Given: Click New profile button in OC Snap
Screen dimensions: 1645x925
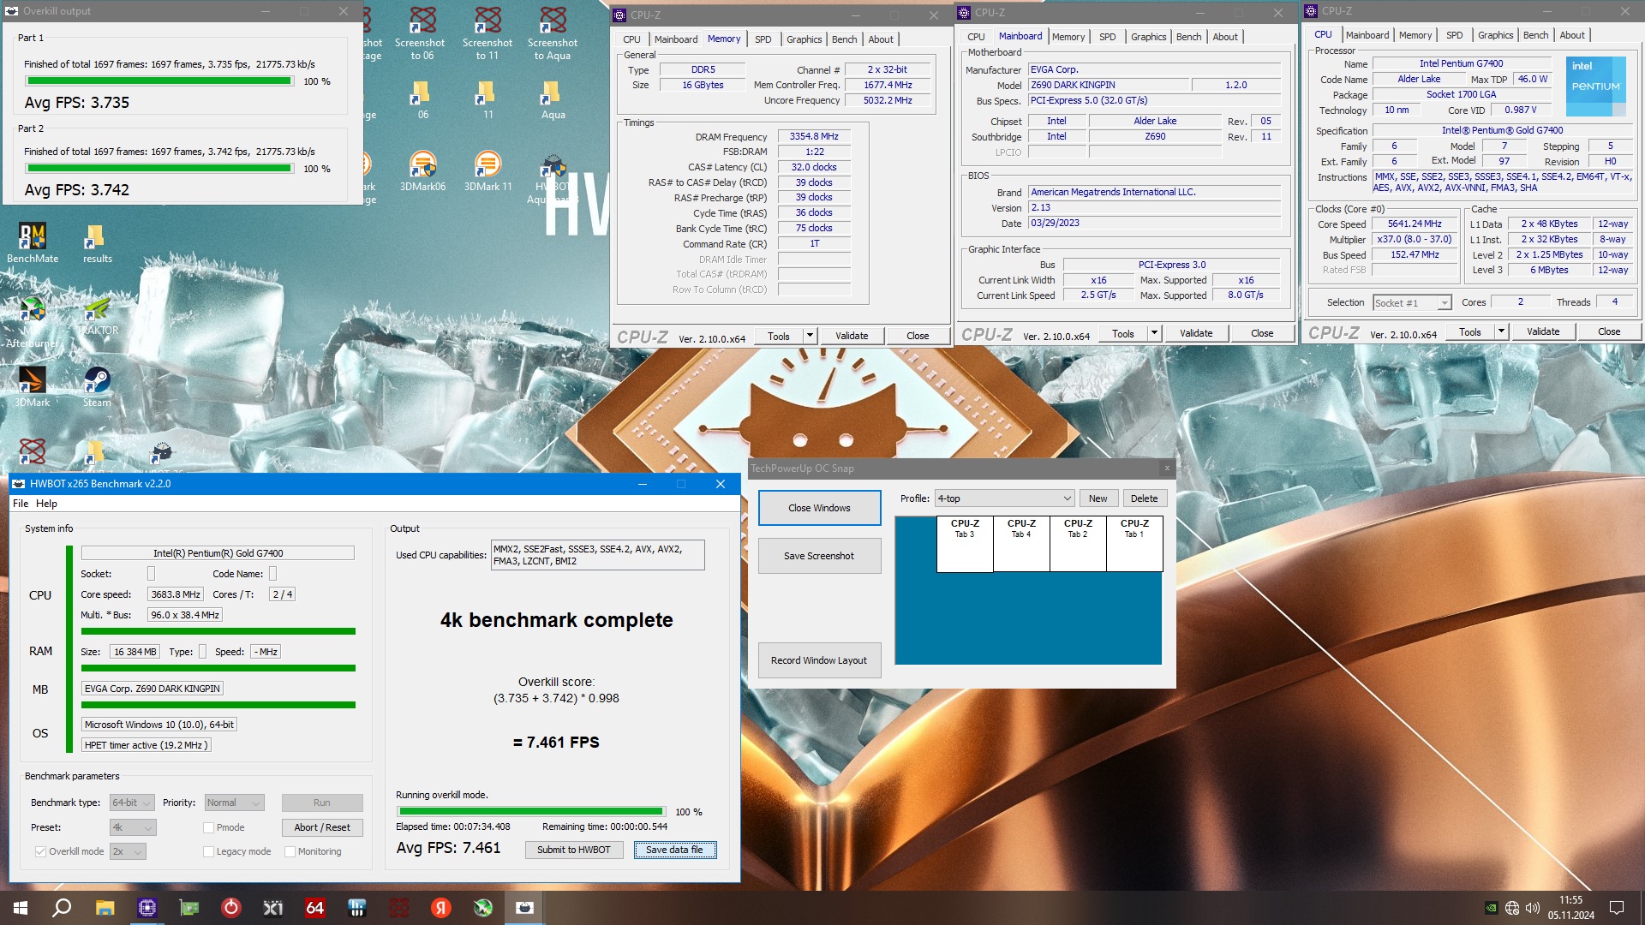Looking at the screenshot, I should [x=1098, y=498].
